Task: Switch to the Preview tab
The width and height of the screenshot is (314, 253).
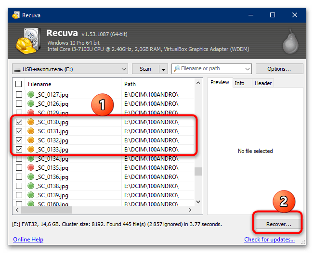Action: pyautogui.click(x=220, y=82)
